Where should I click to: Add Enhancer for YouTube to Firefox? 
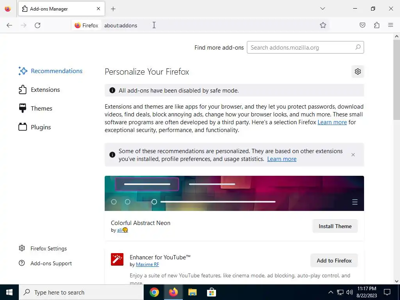pyautogui.click(x=334, y=261)
